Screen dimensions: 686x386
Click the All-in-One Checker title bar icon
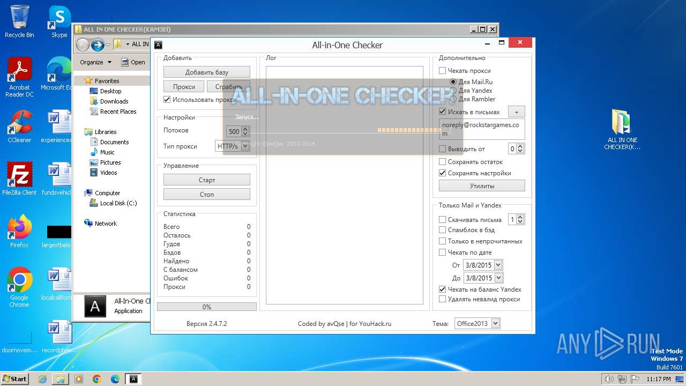click(158, 45)
